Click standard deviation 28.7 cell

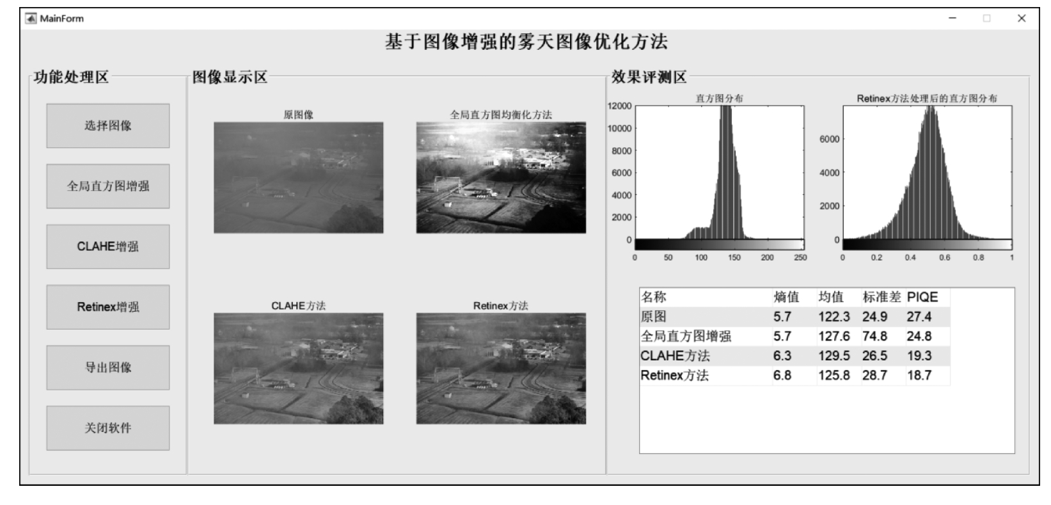[x=882, y=376]
